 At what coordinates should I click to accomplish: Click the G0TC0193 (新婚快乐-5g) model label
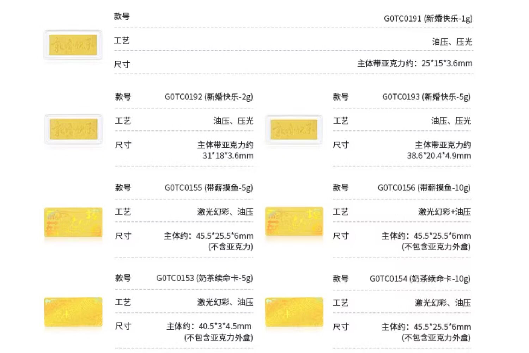tap(426, 97)
